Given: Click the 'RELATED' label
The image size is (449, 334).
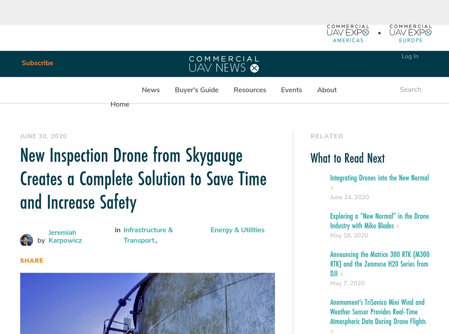Looking at the screenshot, I should [x=327, y=136].
